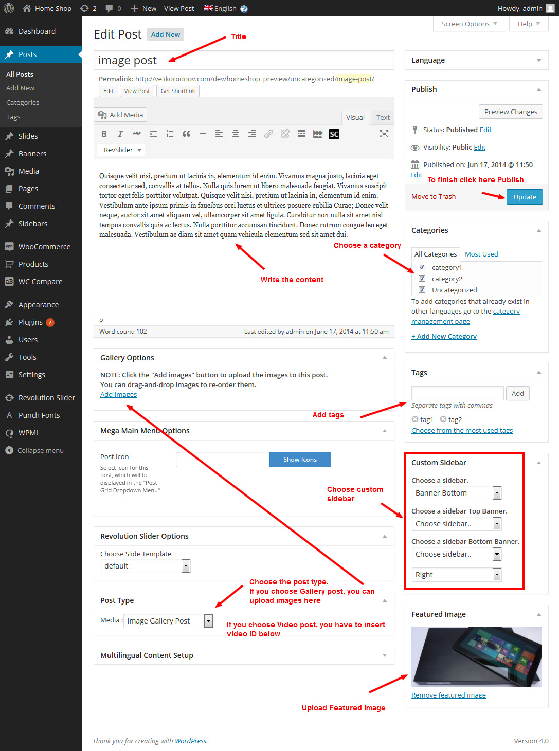Click the Bold formatting icon
Image resolution: width=559 pixels, height=751 pixels.
104,134
